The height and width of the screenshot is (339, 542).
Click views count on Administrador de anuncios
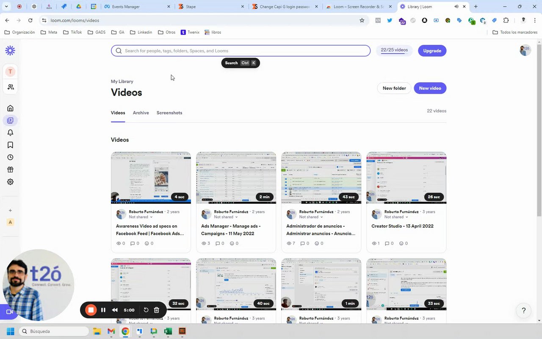[x=290, y=244]
